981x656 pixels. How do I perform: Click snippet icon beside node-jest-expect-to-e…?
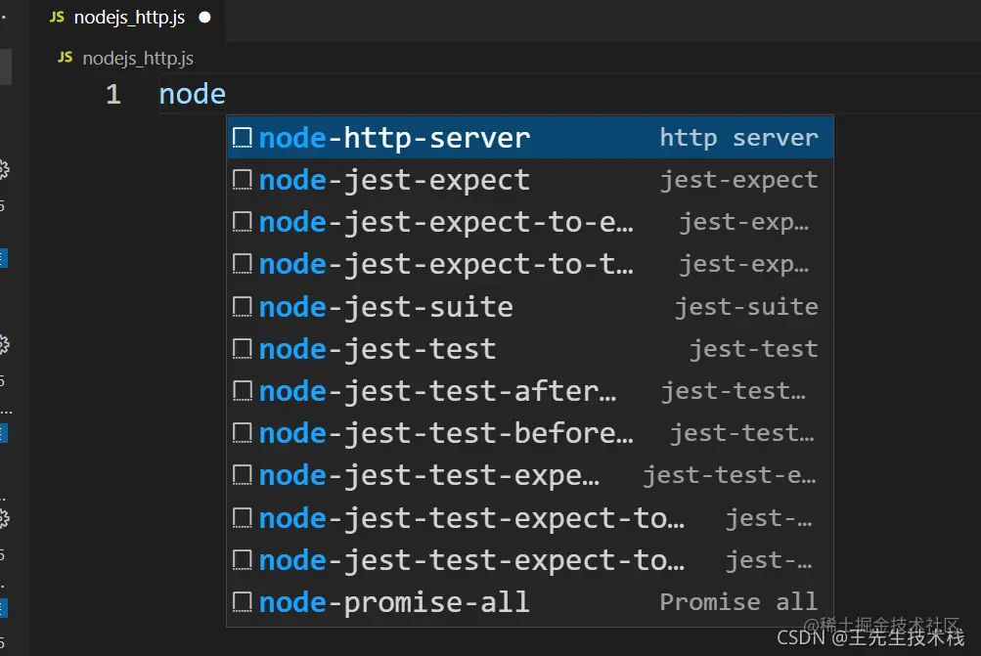pos(243,222)
